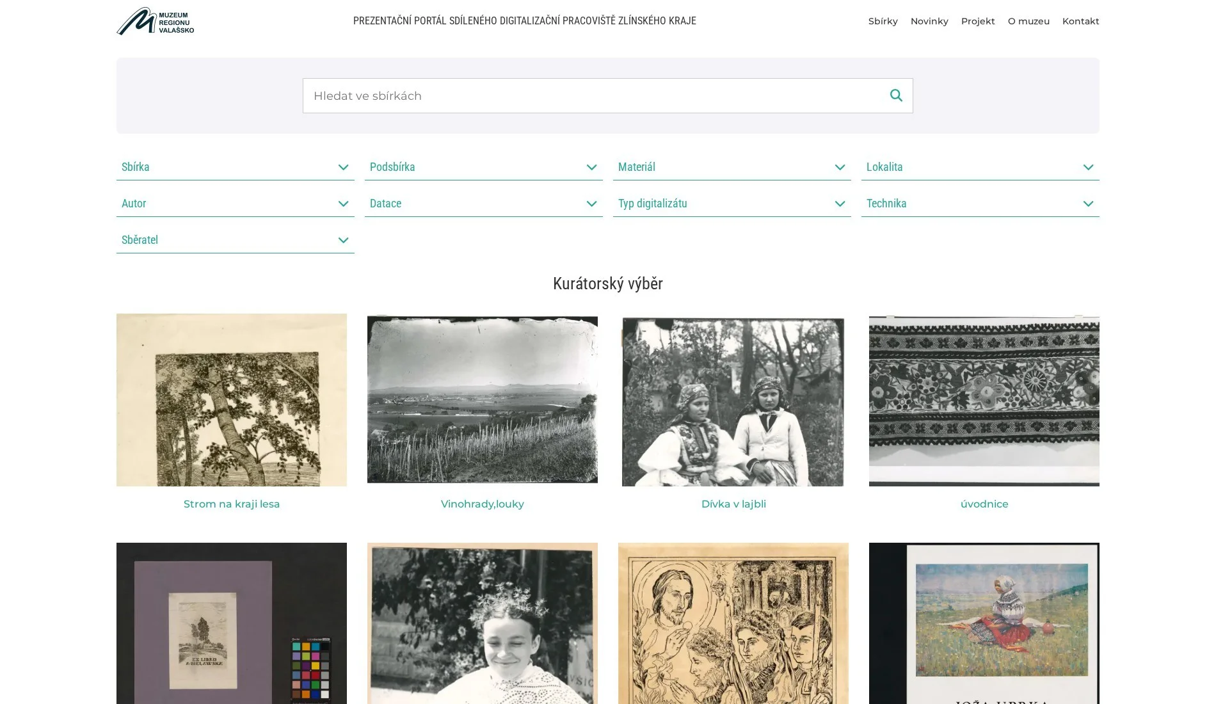Open the two girls in folk costume photo
The image size is (1216, 704).
tap(733, 400)
